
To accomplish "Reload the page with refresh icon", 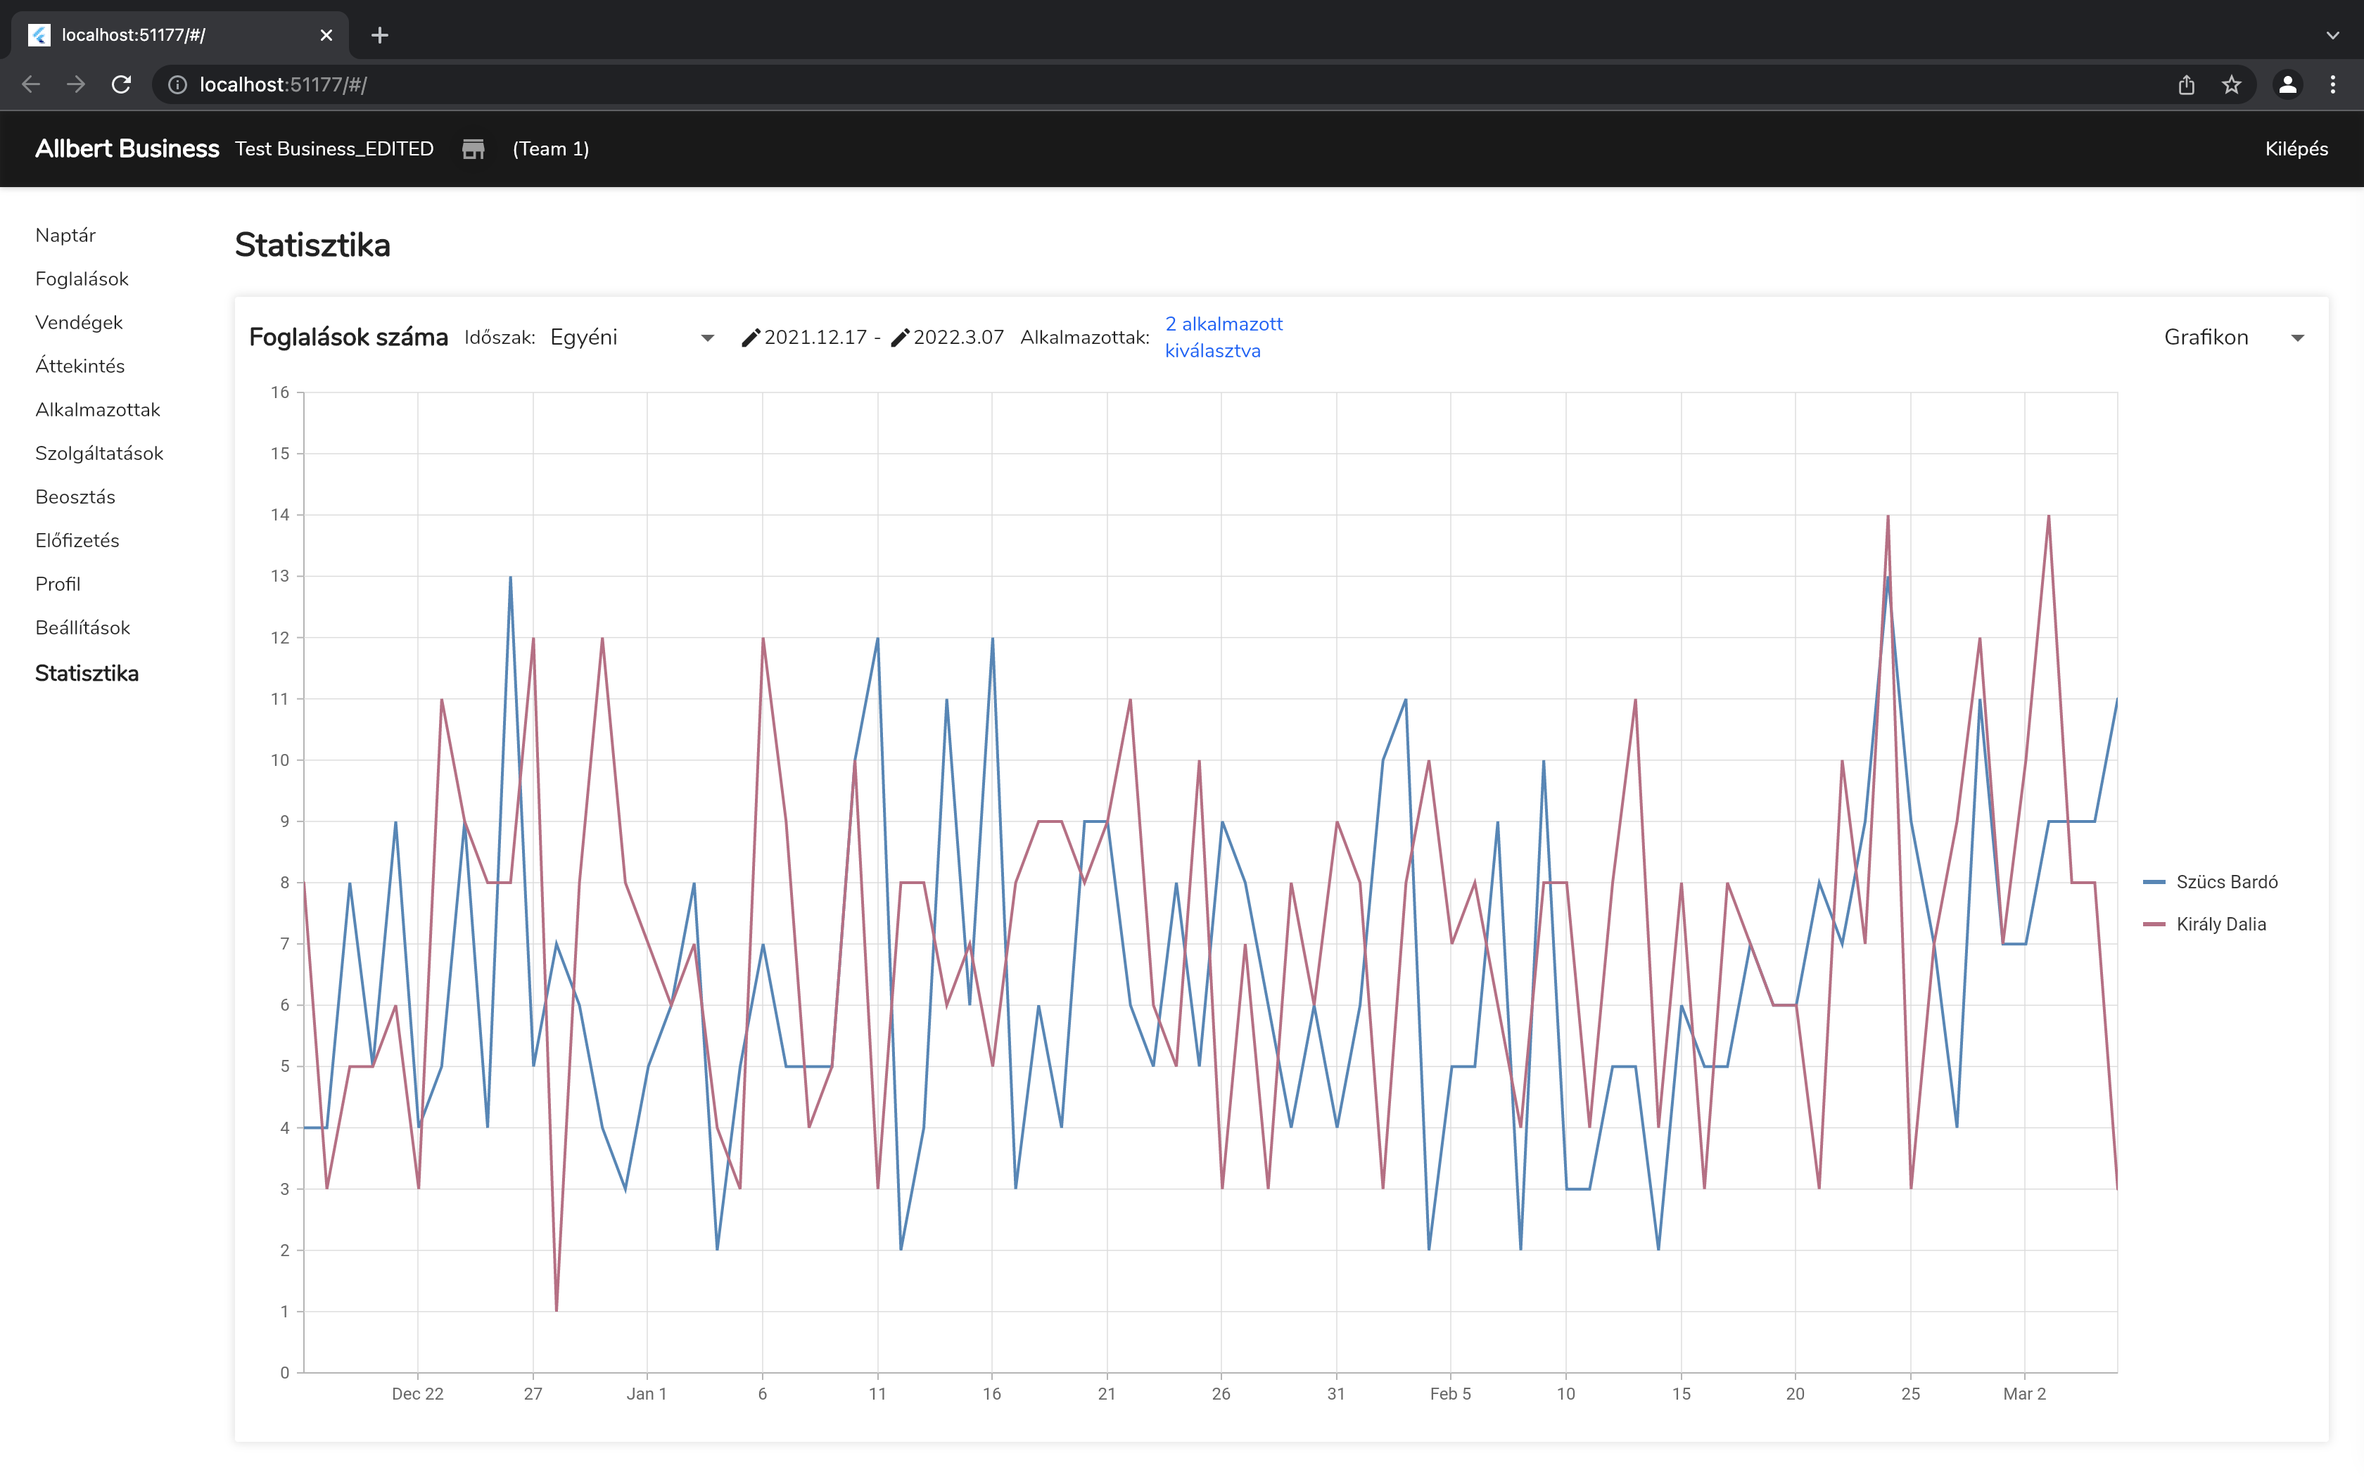I will click(121, 85).
